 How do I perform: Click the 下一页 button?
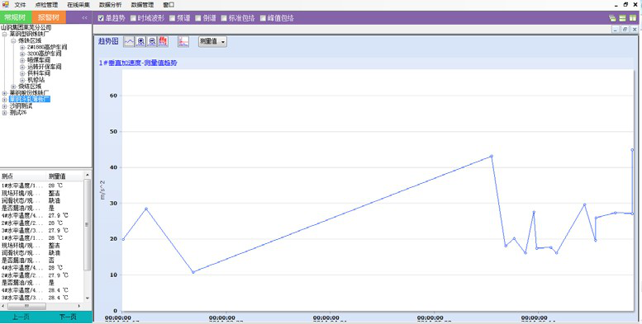coord(68,317)
